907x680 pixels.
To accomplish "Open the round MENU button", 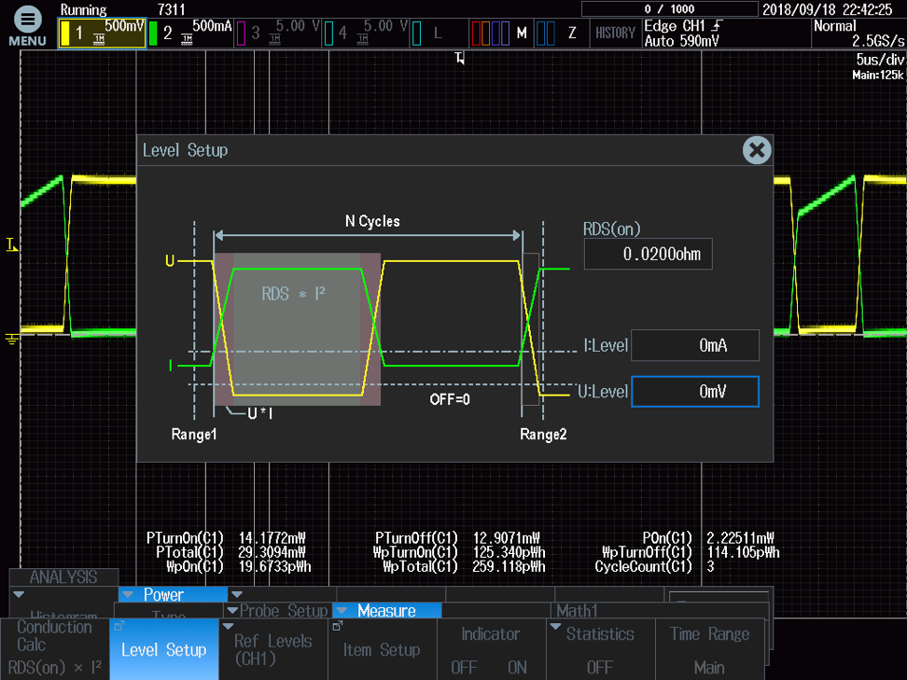I will pyautogui.click(x=27, y=24).
